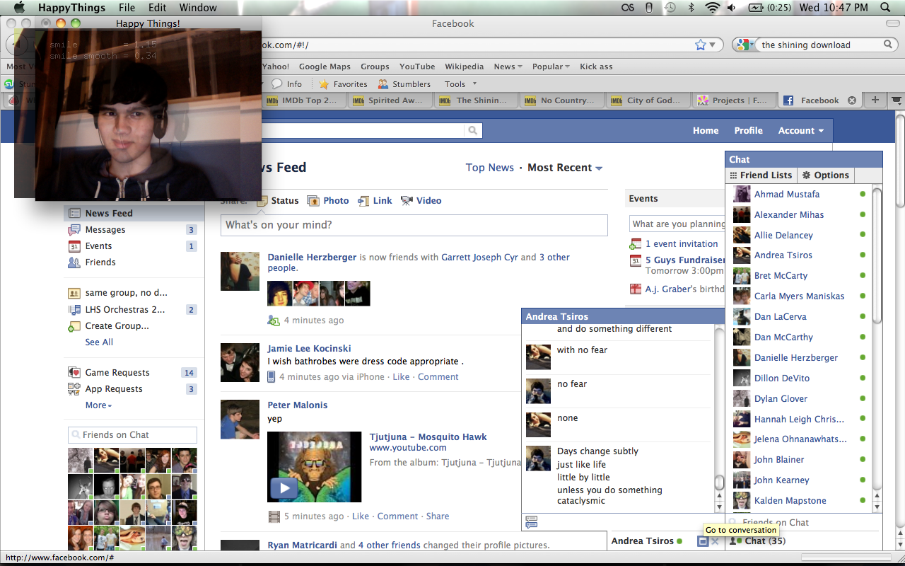Click the clear chat history icon
The width and height of the screenshot is (905, 566).
[x=532, y=522]
